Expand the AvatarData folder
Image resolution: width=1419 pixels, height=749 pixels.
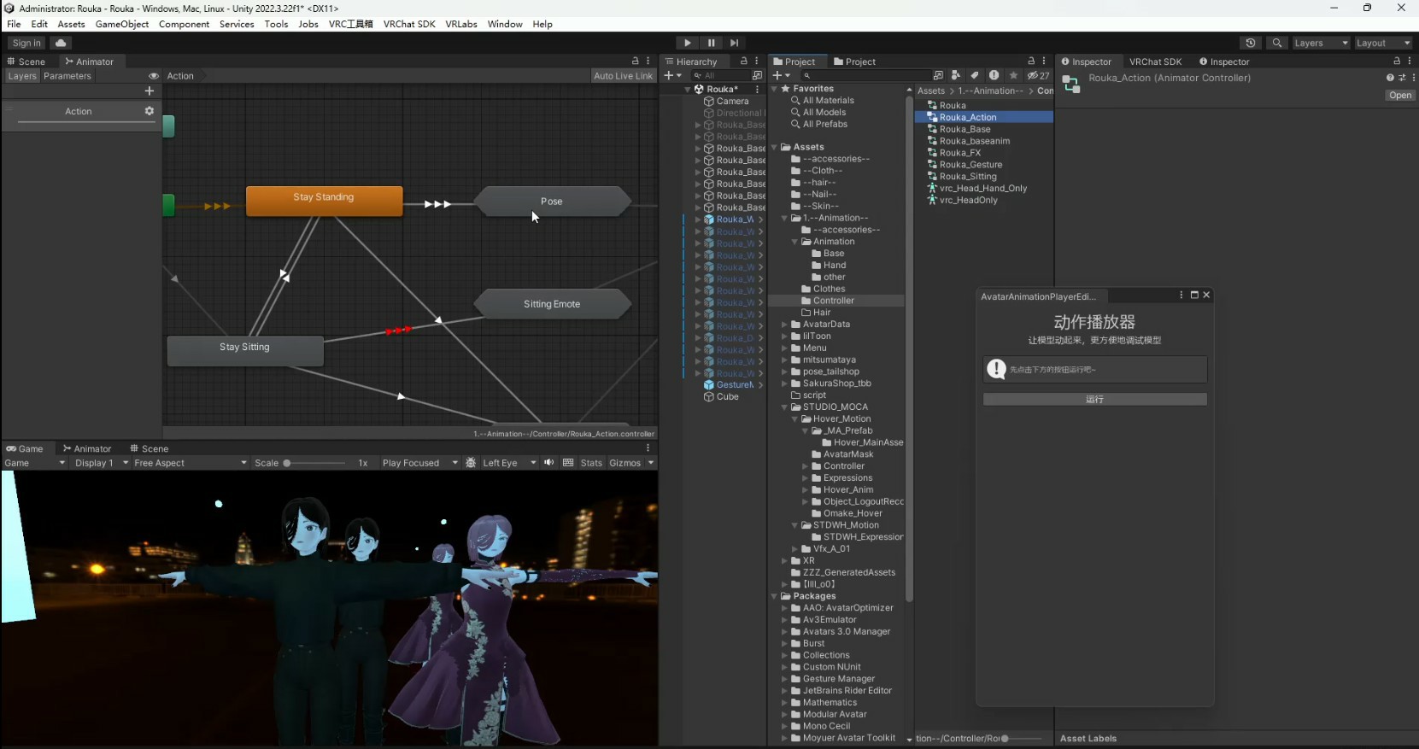click(784, 325)
